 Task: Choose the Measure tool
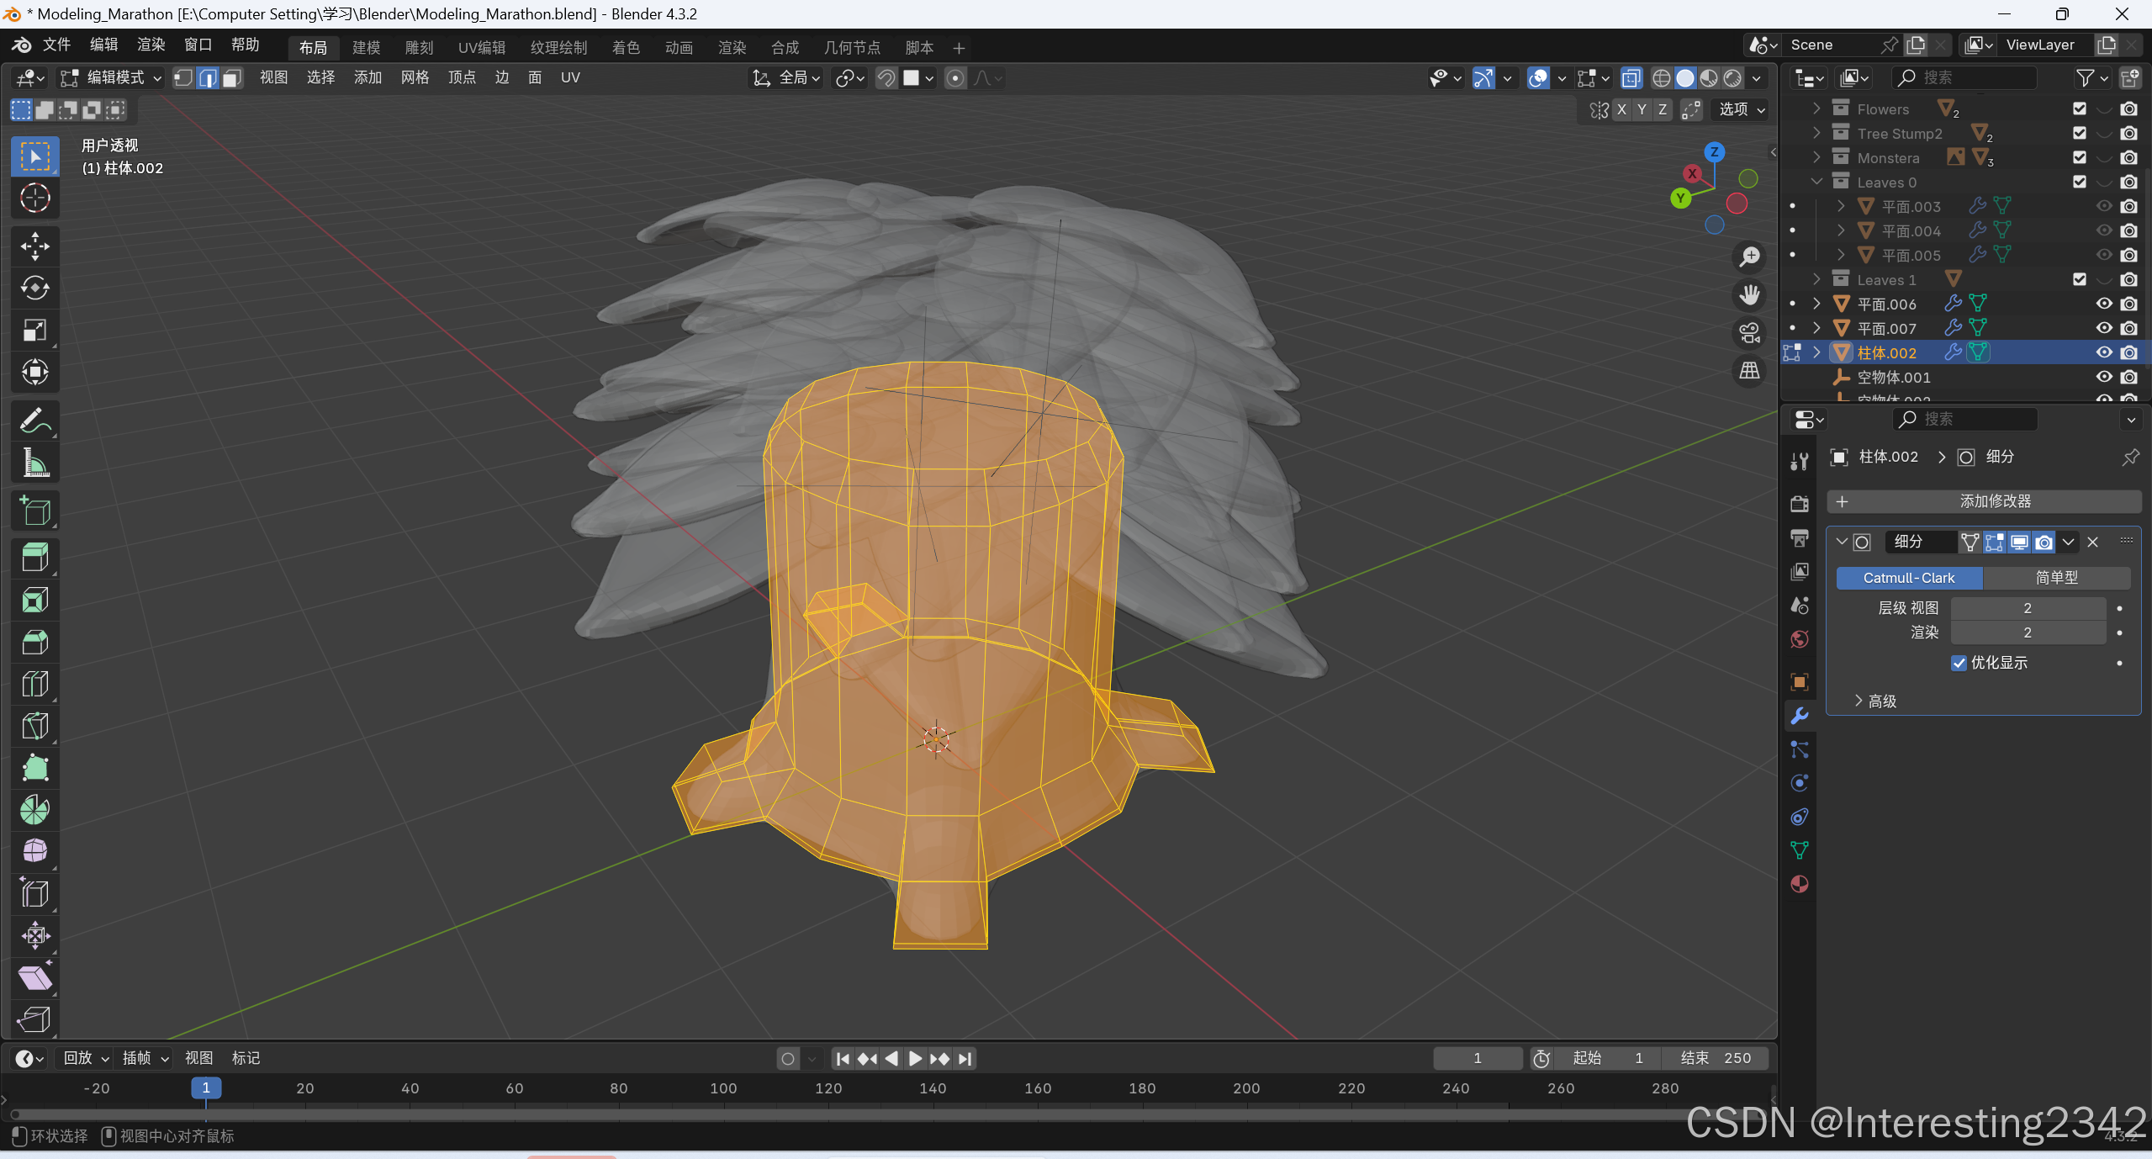pos(34,463)
